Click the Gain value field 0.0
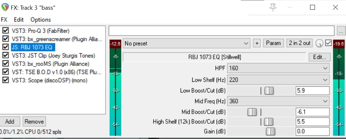Viewport: 346px width, 139px height. pos(312,132)
